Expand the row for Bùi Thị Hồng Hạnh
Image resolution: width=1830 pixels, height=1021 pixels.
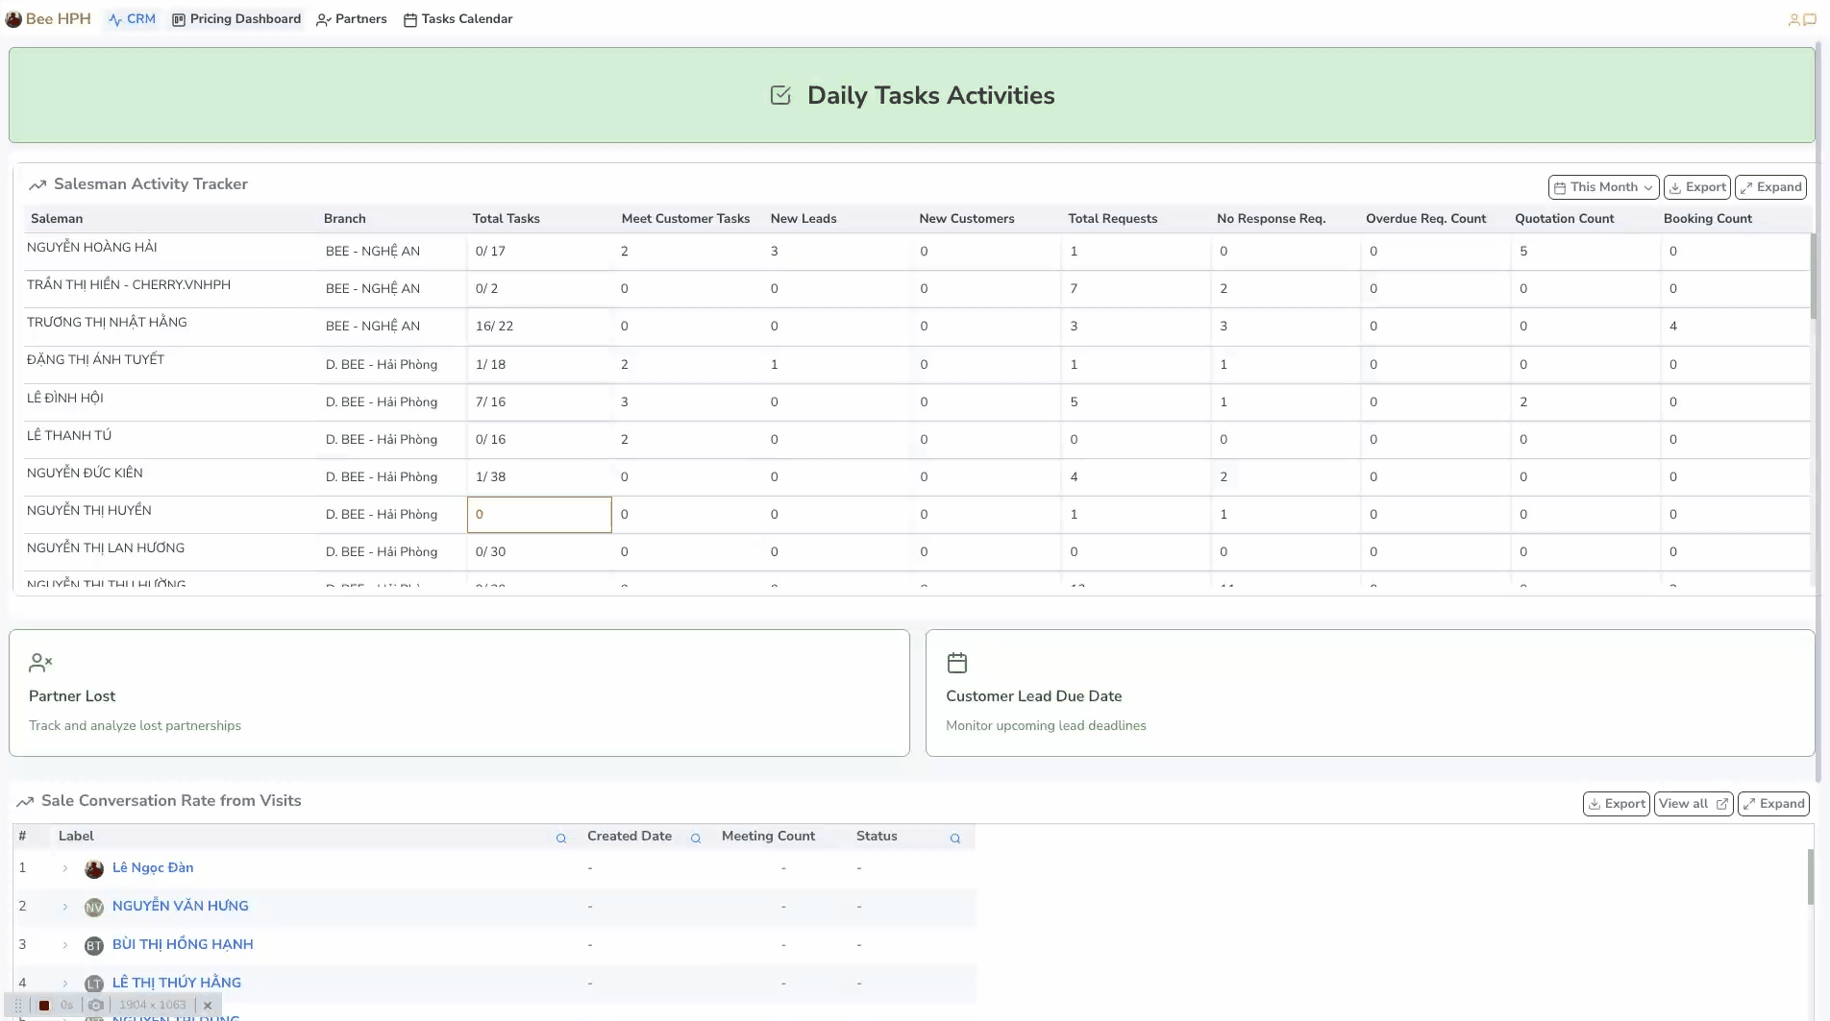point(65,945)
